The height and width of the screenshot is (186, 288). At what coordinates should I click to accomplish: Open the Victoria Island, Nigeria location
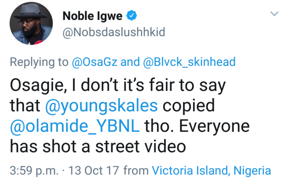(211, 170)
